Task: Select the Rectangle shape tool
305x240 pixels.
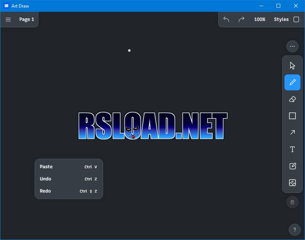Action: (x=292, y=116)
